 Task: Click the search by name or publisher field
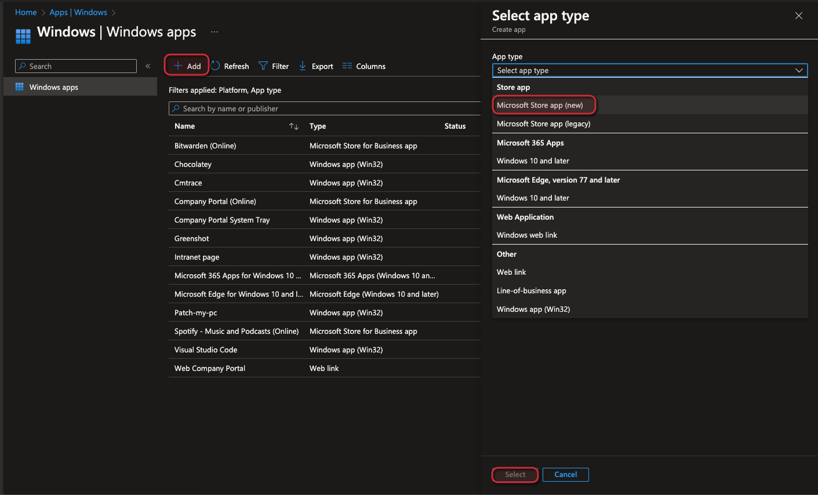tap(325, 108)
